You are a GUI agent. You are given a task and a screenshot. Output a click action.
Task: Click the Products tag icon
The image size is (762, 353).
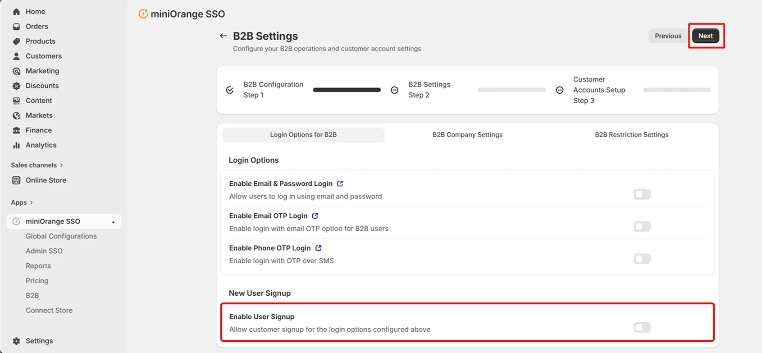[17, 41]
